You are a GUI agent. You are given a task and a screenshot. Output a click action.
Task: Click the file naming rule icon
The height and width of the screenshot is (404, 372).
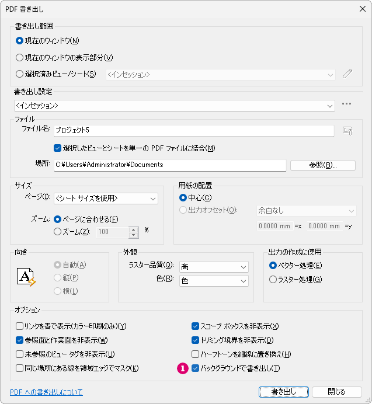(x=347, y=131)
